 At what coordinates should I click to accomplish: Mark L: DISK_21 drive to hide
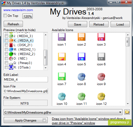pos(6,45)
